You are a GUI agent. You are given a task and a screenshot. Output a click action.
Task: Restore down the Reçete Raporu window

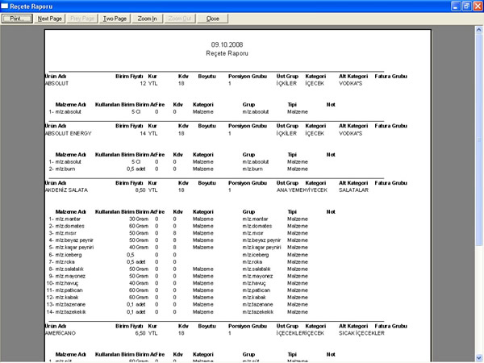(467, 6)
